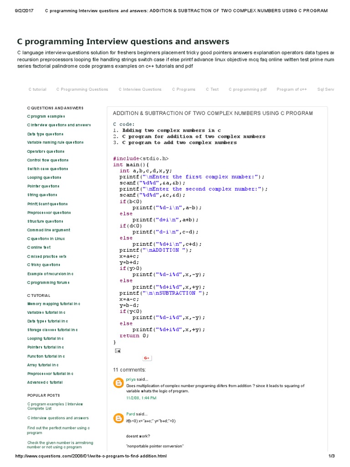Open the C Programming Questions tab
The height and width of the screenshot is (467, 350).
(x=82, y=89)
